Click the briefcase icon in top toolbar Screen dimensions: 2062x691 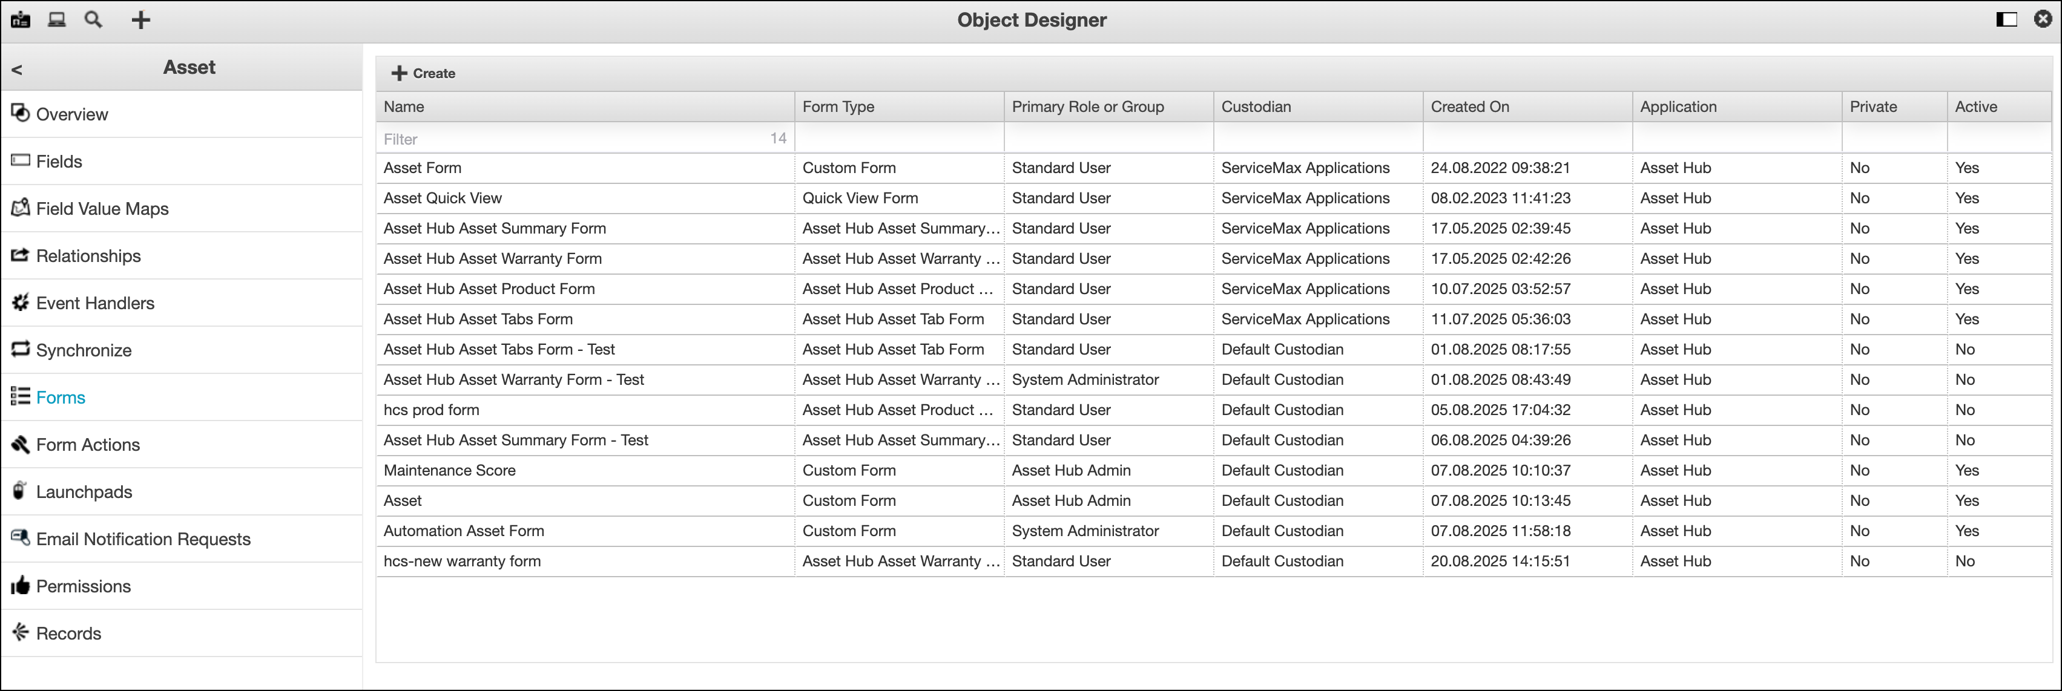point(20,20)
